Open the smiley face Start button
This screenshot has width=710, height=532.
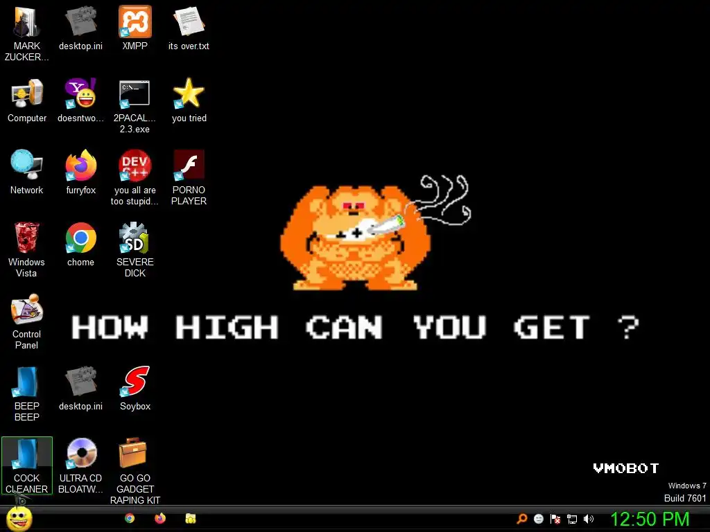[19, 519]
